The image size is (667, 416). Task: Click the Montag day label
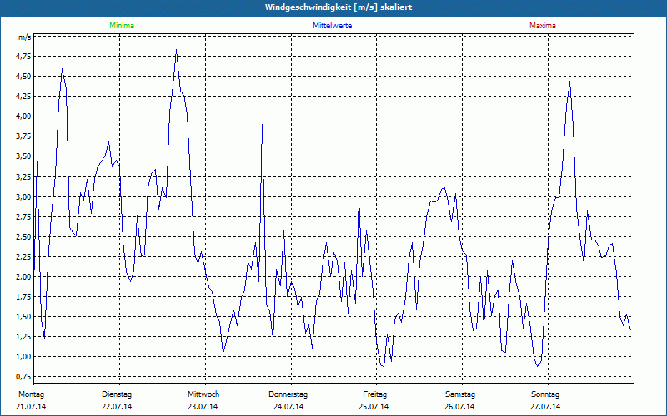[x=31, y=394]
